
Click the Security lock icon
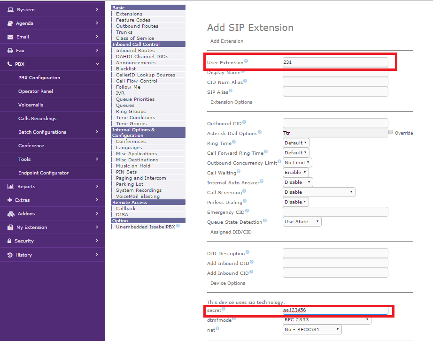tap(10, 241)
